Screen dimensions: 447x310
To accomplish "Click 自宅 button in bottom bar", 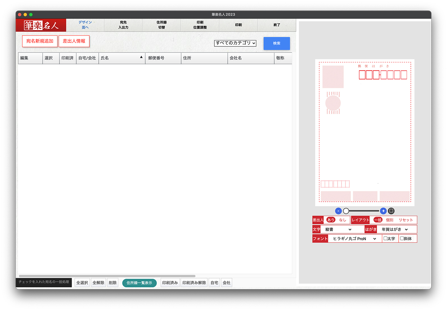I will click(x=214, y=283).
